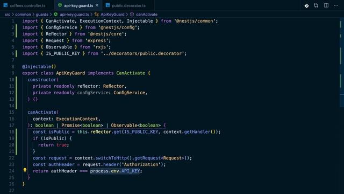Screen dimensions: 344x194
Task: Click 'Promise<boolean>' on line 17
Action: pos(82,126)
